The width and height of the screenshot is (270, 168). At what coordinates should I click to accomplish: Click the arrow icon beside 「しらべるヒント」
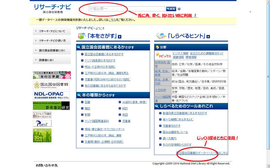point(208,37)
